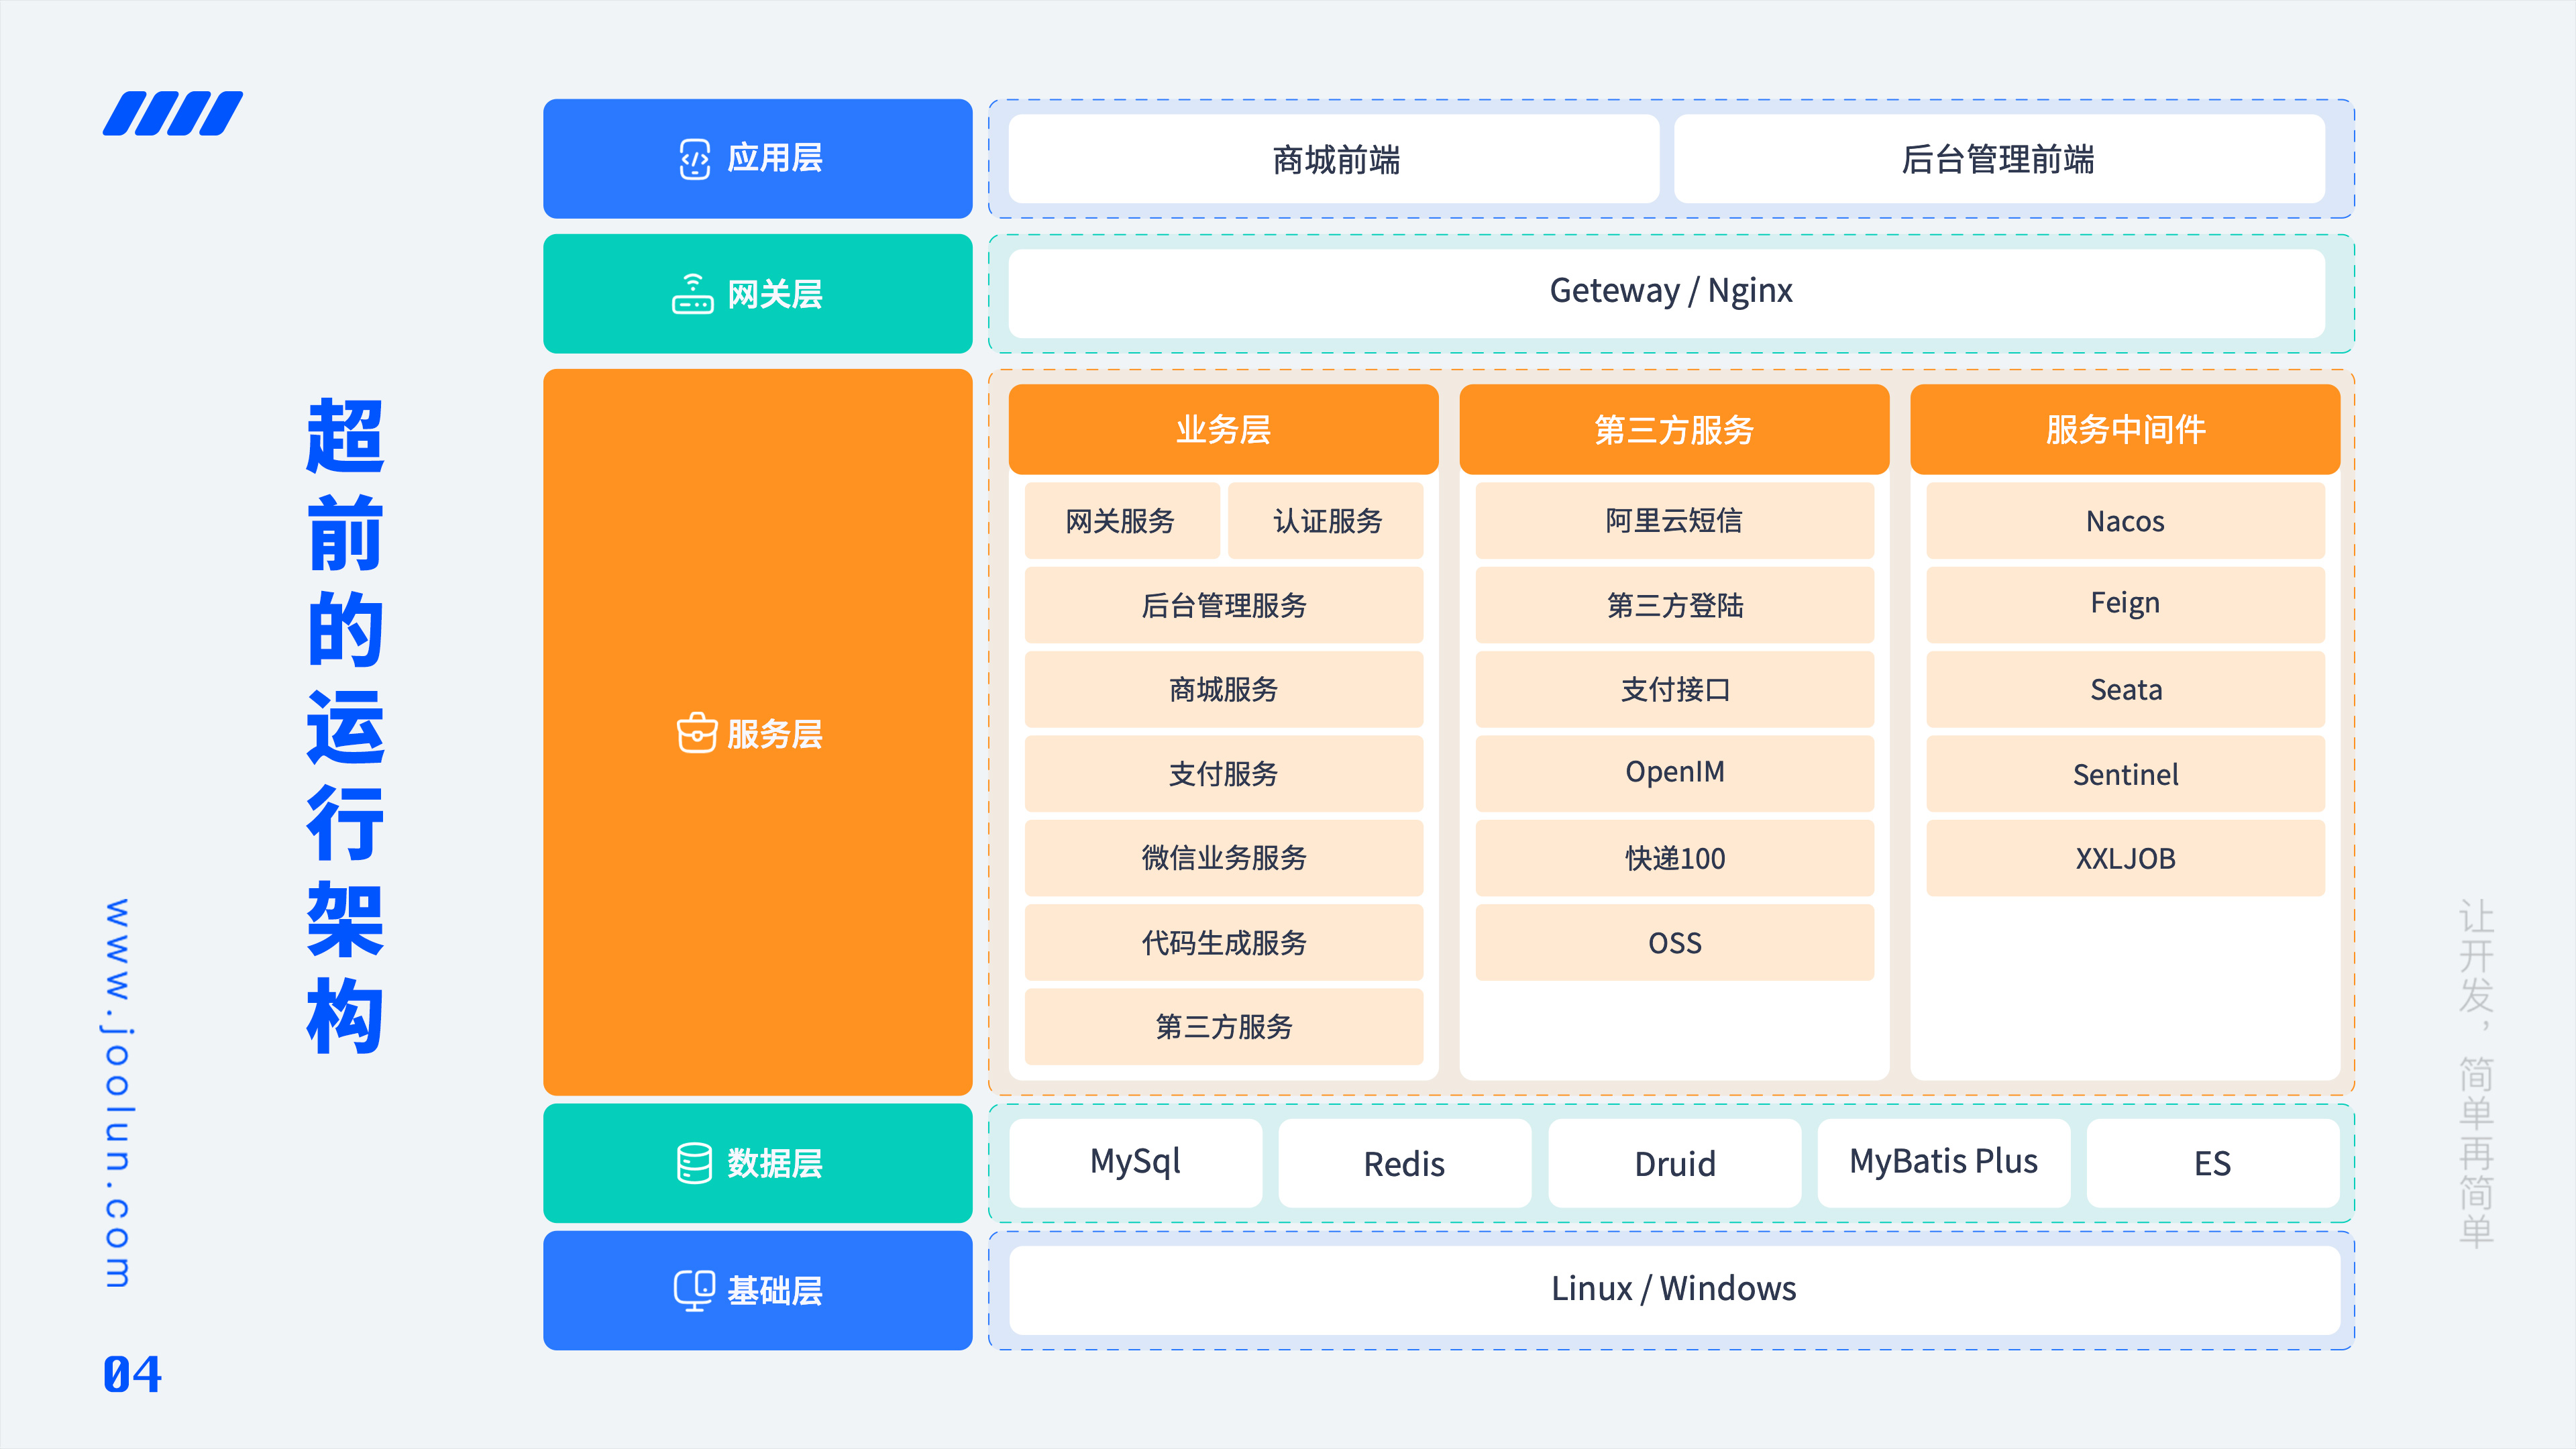Click the Druid box
Viewport: 2576px width, 1449px height.
[x=1675, y=1163]
